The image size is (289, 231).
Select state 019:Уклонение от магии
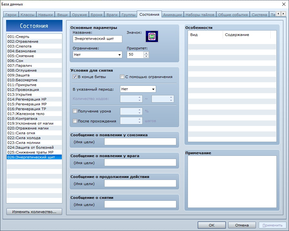(x=34, y=123)
